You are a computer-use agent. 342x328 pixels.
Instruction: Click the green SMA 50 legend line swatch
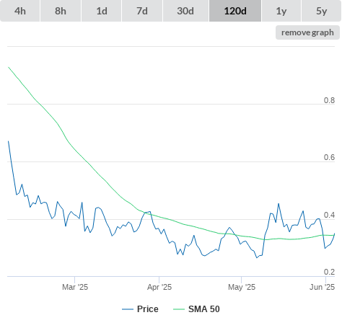(179, 309)
